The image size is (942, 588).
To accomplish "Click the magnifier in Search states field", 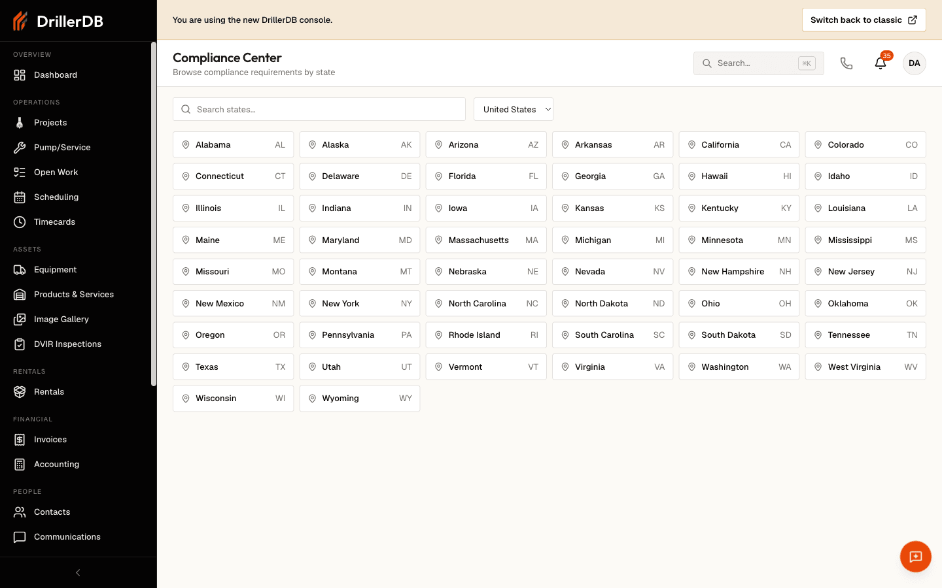I will click(x=186, y=110).
